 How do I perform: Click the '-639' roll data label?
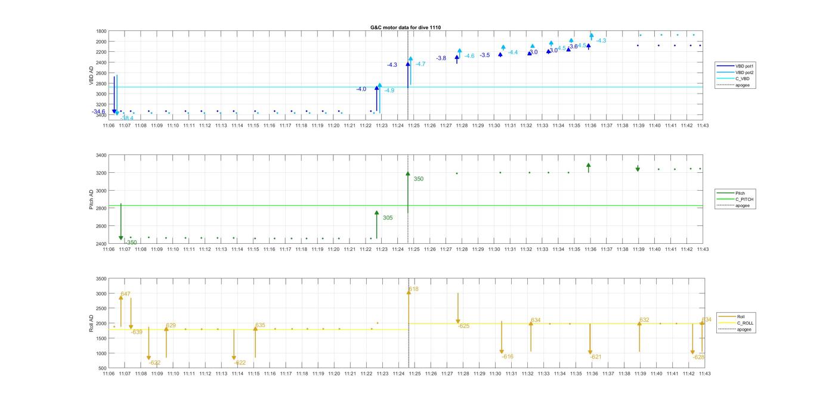pyautogui.click(x=137, y=332)
